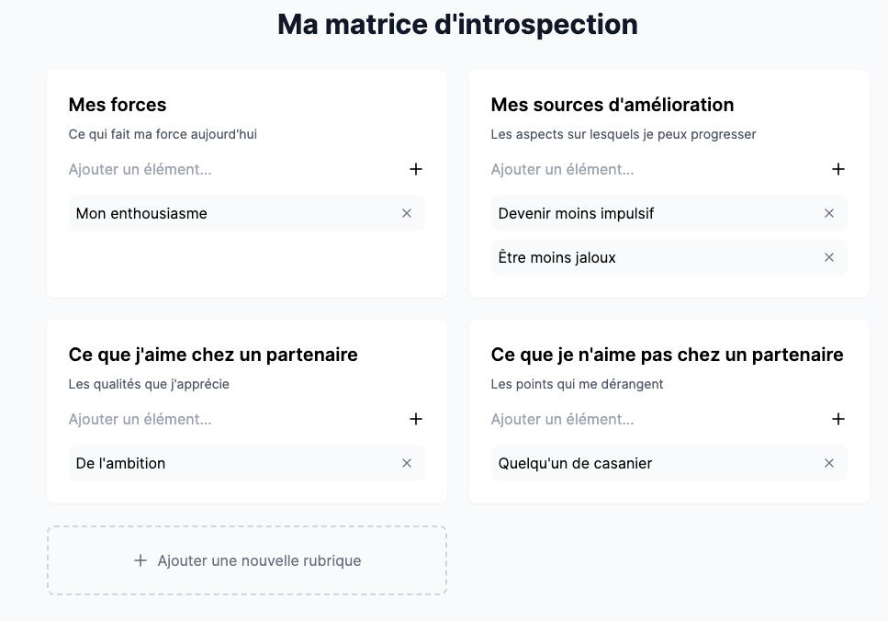This screenshot has height=621, width=888.
Task: Add item to Ce que j'aime chez un partenaire
Action: pyautogui.click(x=416, y=419)
